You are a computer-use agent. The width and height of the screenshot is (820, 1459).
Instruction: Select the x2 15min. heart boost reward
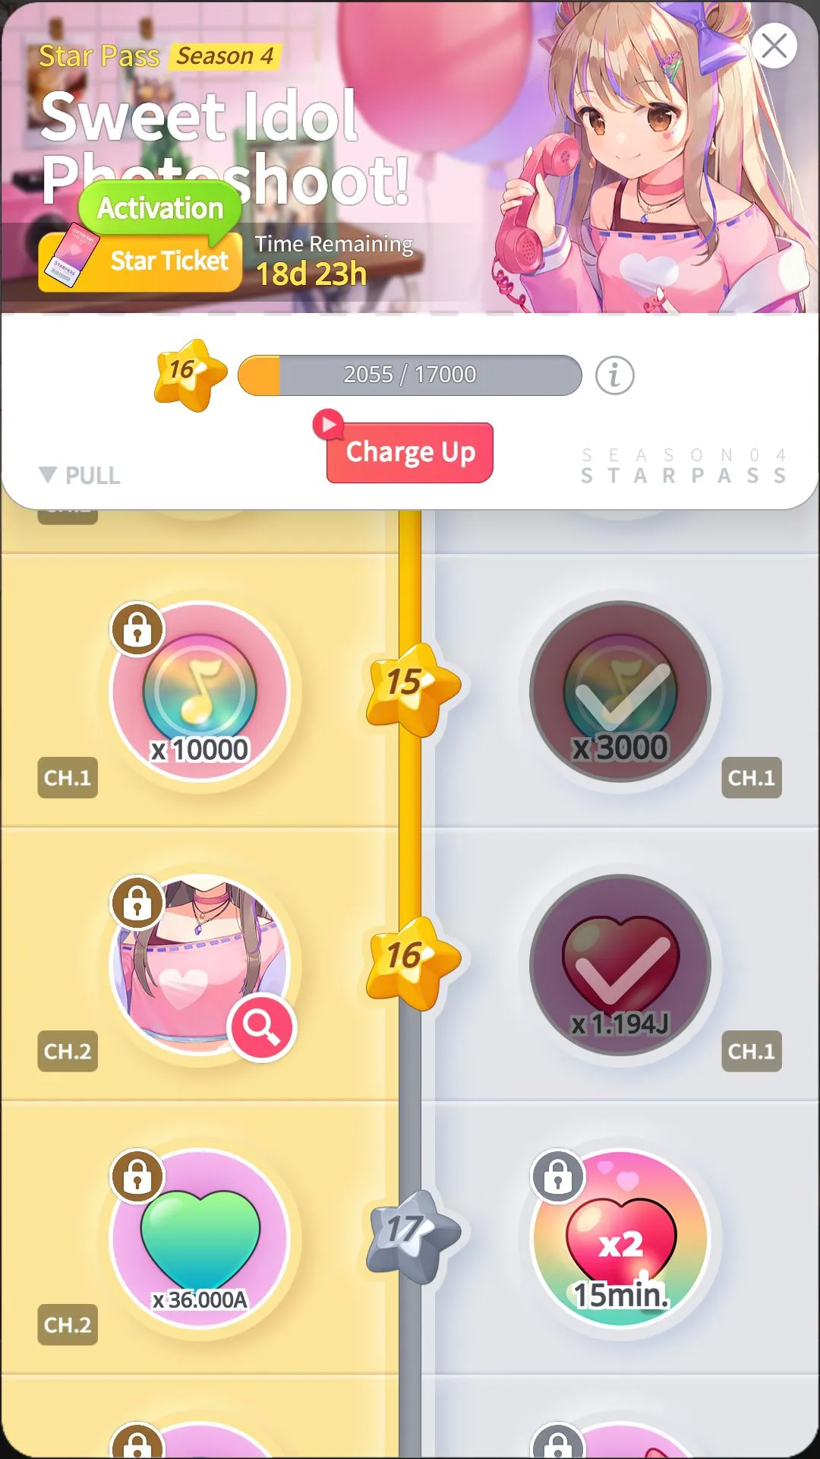[x=620, y=1239]
